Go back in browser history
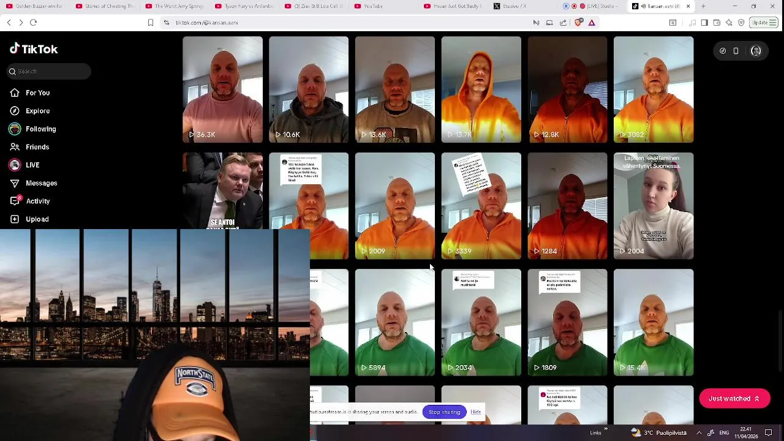Image resolution: width=784 pixels, height=441 pixels. [x=9, y=23]
